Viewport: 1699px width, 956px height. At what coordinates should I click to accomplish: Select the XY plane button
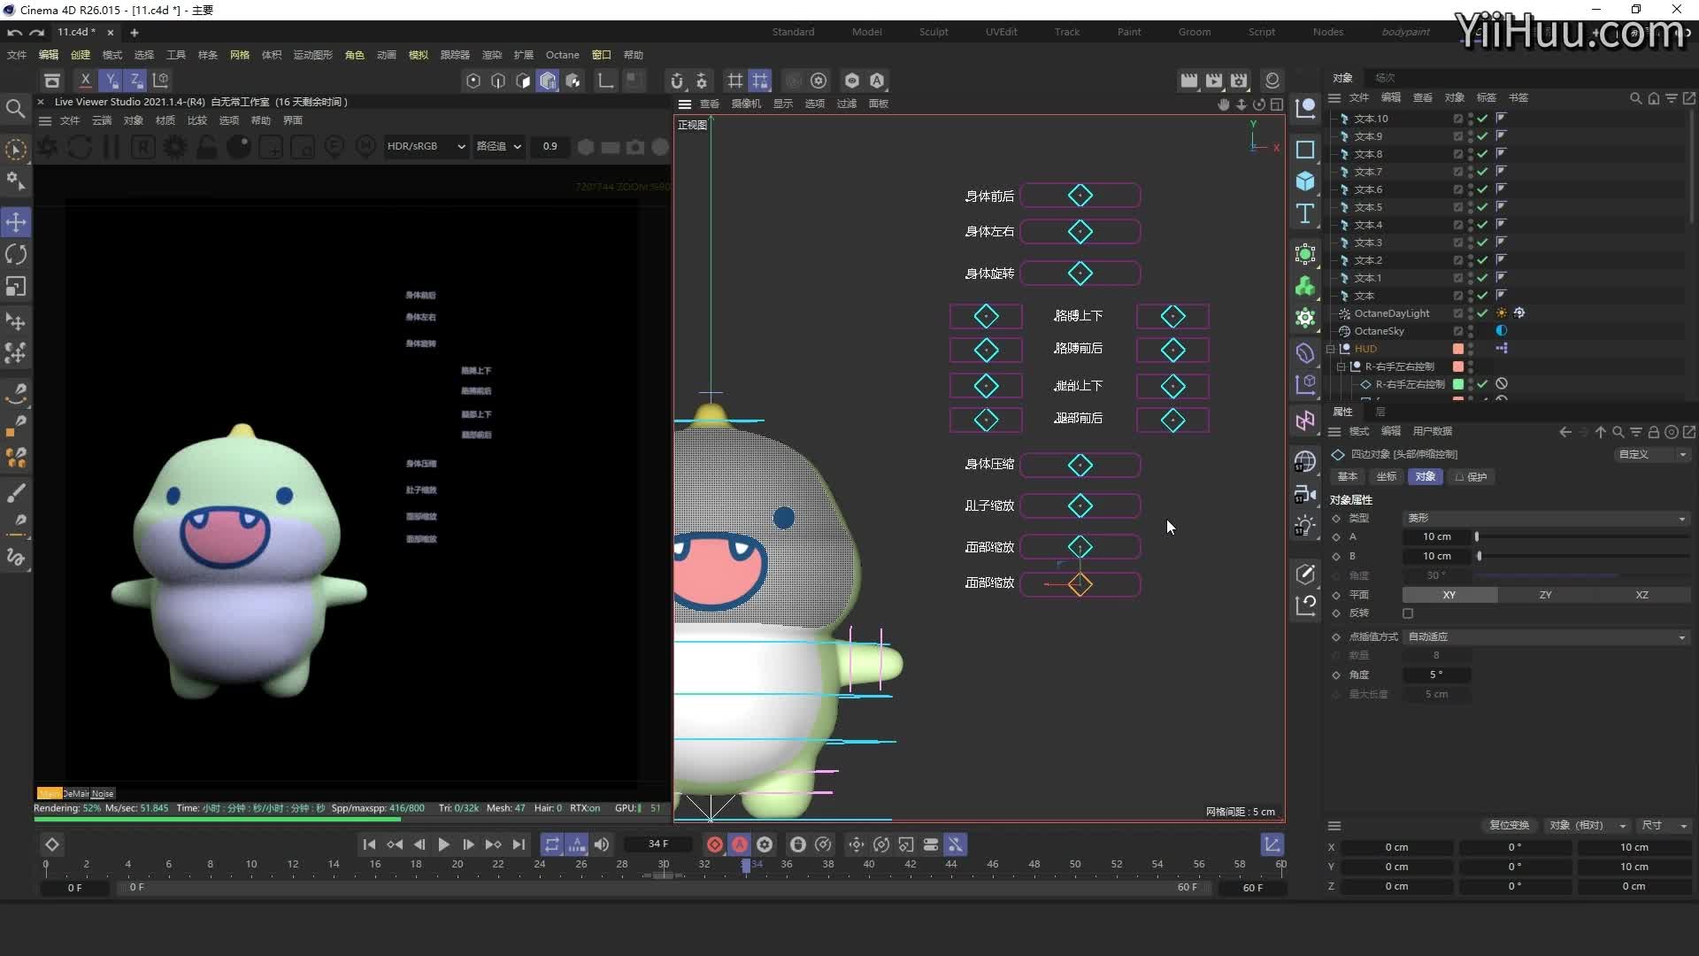pyautogui.click(x=1449, y=595)
